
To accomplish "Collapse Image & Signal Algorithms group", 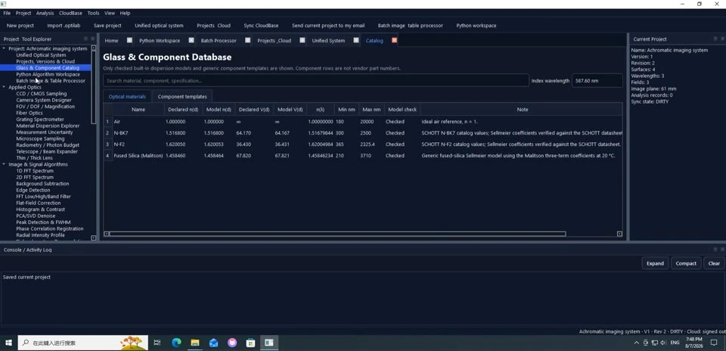I will (5, 164).
